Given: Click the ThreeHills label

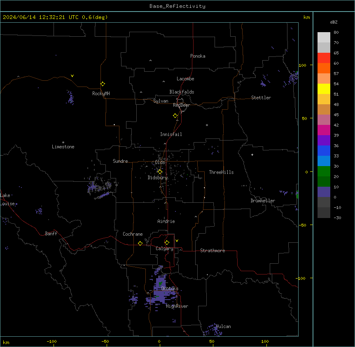Looking at the screenshot, I should tap(221, 172).
